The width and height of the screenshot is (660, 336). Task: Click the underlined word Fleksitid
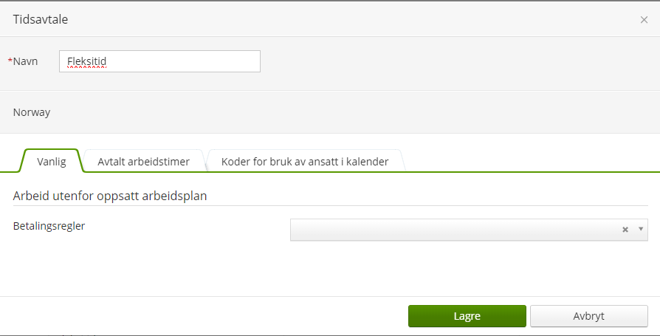pyautogui.click(x=87, y=61)
